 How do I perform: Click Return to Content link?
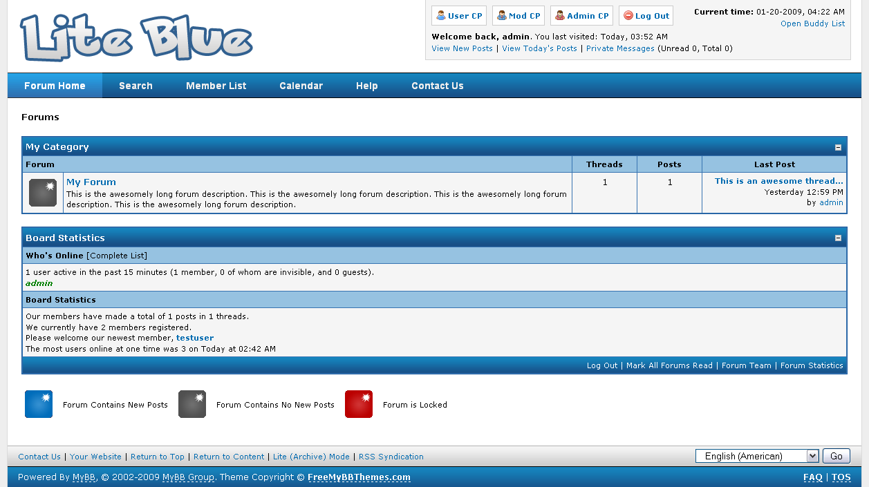tap(229, 457)
